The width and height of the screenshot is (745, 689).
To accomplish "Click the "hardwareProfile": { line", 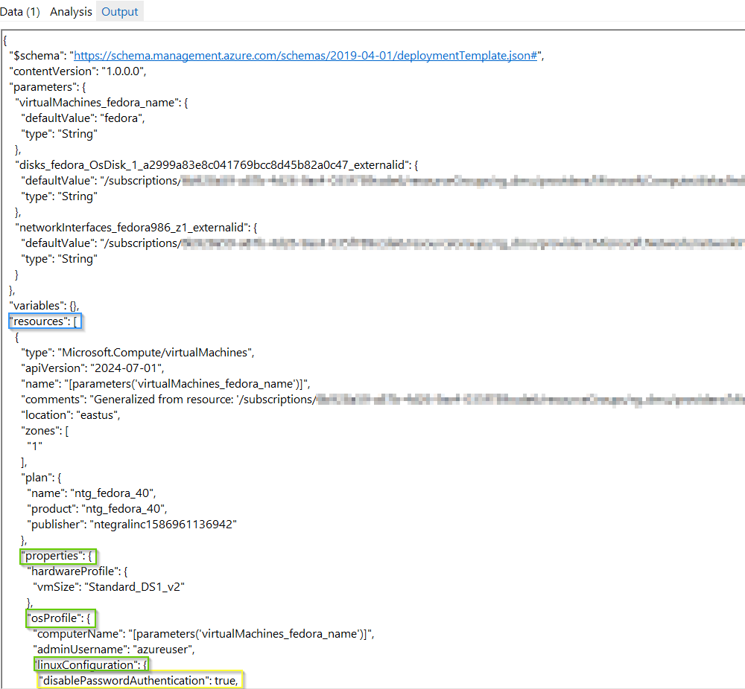I will [x=77, y=571].
